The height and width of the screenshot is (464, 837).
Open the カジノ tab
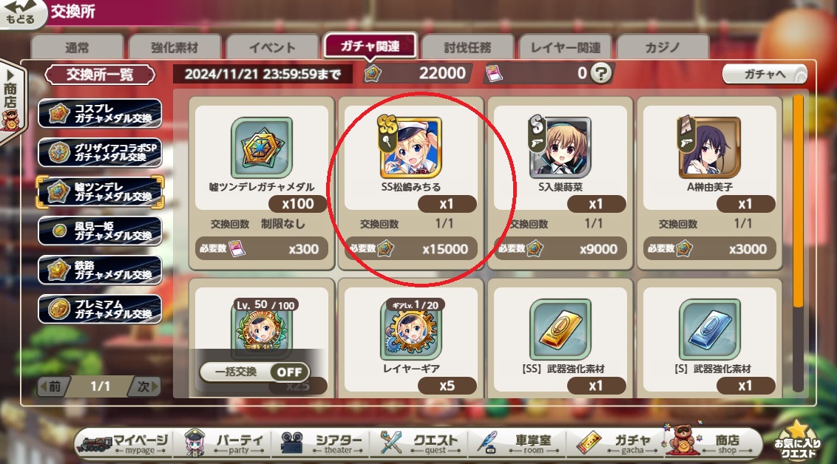point(663,47)
